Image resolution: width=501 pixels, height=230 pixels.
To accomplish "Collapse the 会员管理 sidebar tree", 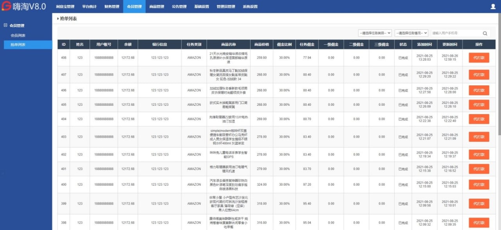I will 5,25.
